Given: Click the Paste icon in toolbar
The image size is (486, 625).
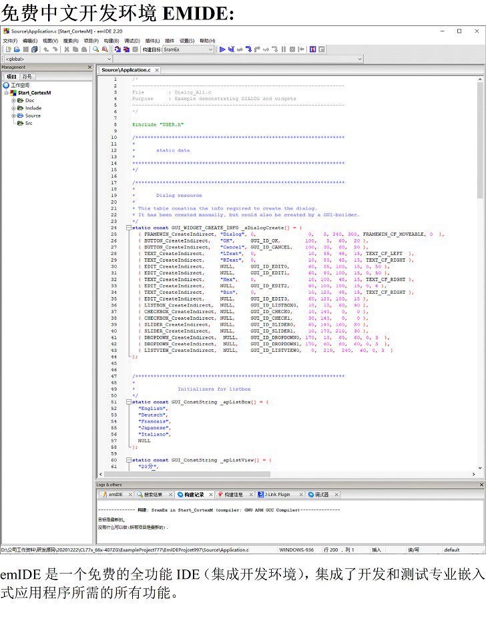Looking at the screenshot, I should tap(84, 49).
